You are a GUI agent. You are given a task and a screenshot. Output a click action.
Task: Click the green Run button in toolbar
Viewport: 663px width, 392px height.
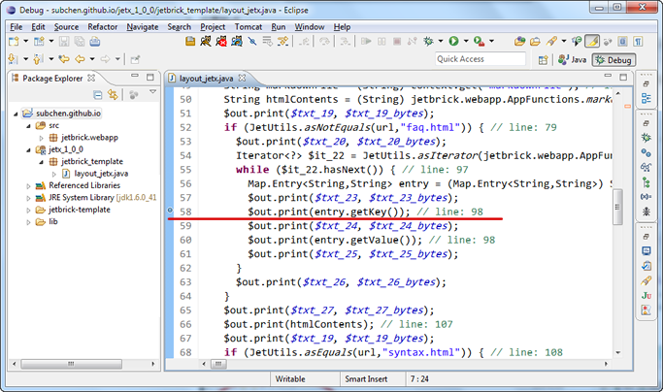coord(452,41)
